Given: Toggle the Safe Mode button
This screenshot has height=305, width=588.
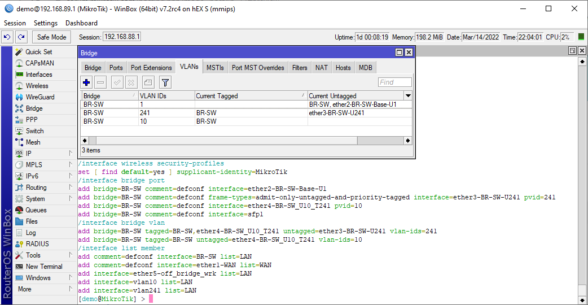Looking at the screenshot, I should click(x=51, y=37).
